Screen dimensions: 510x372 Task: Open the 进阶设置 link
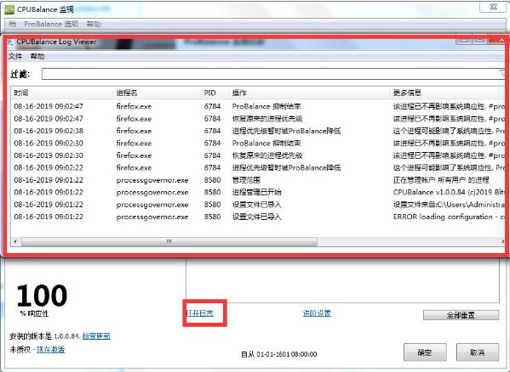[x=317, y=313]
